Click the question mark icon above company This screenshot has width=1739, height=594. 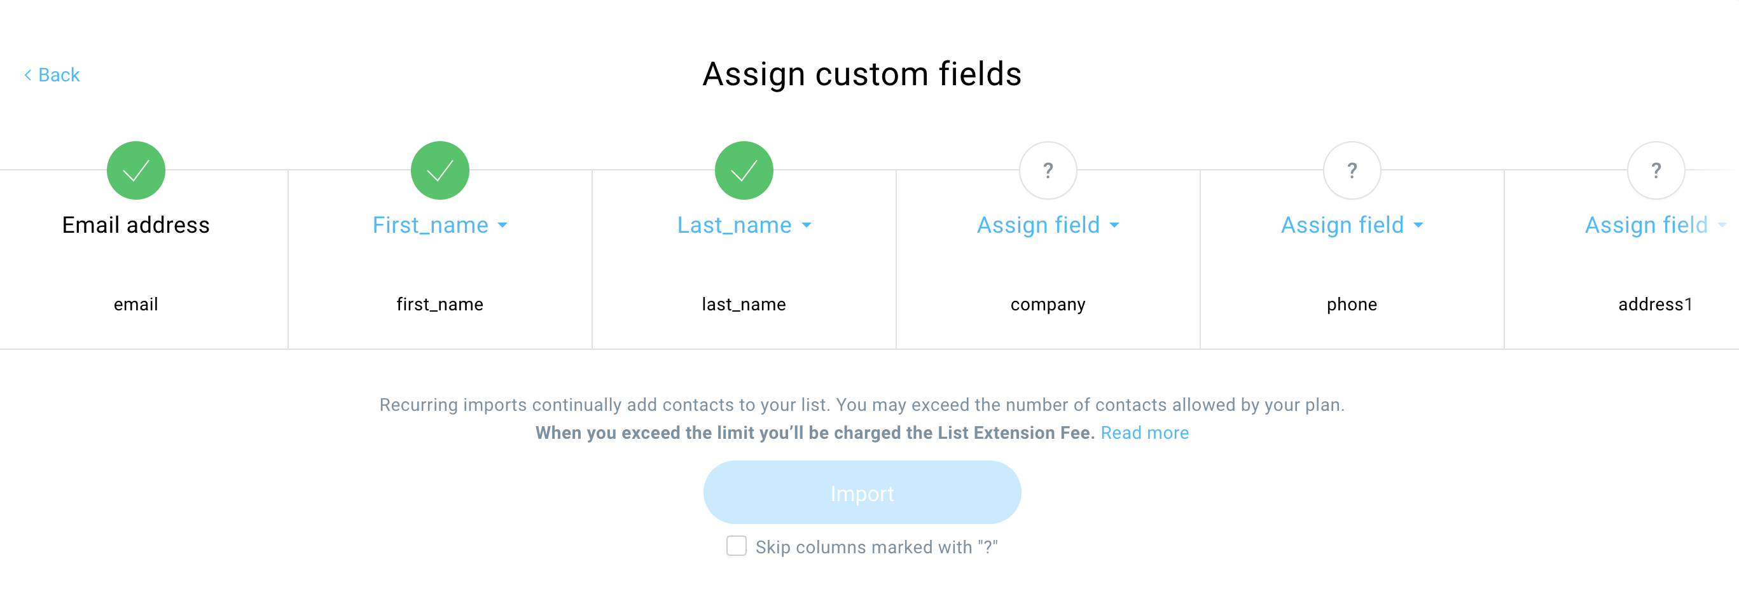tap(1048, 170)
